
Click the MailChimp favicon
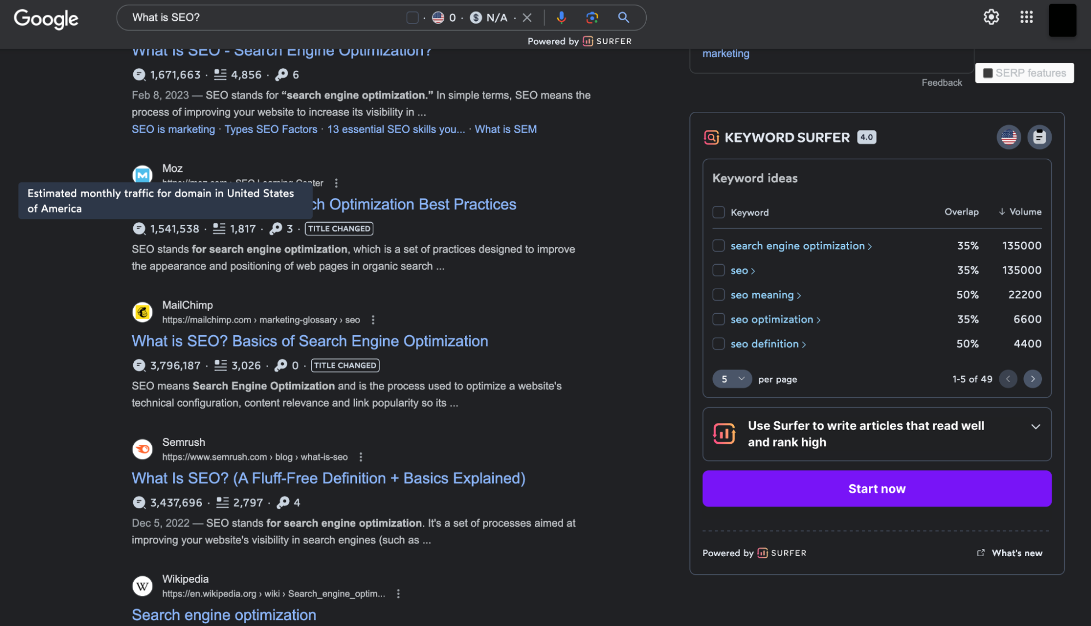(142, 312)
